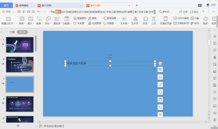Click the Redo arrow icon
Viewport: 218px width, 129px height.
tap(45, 12)
